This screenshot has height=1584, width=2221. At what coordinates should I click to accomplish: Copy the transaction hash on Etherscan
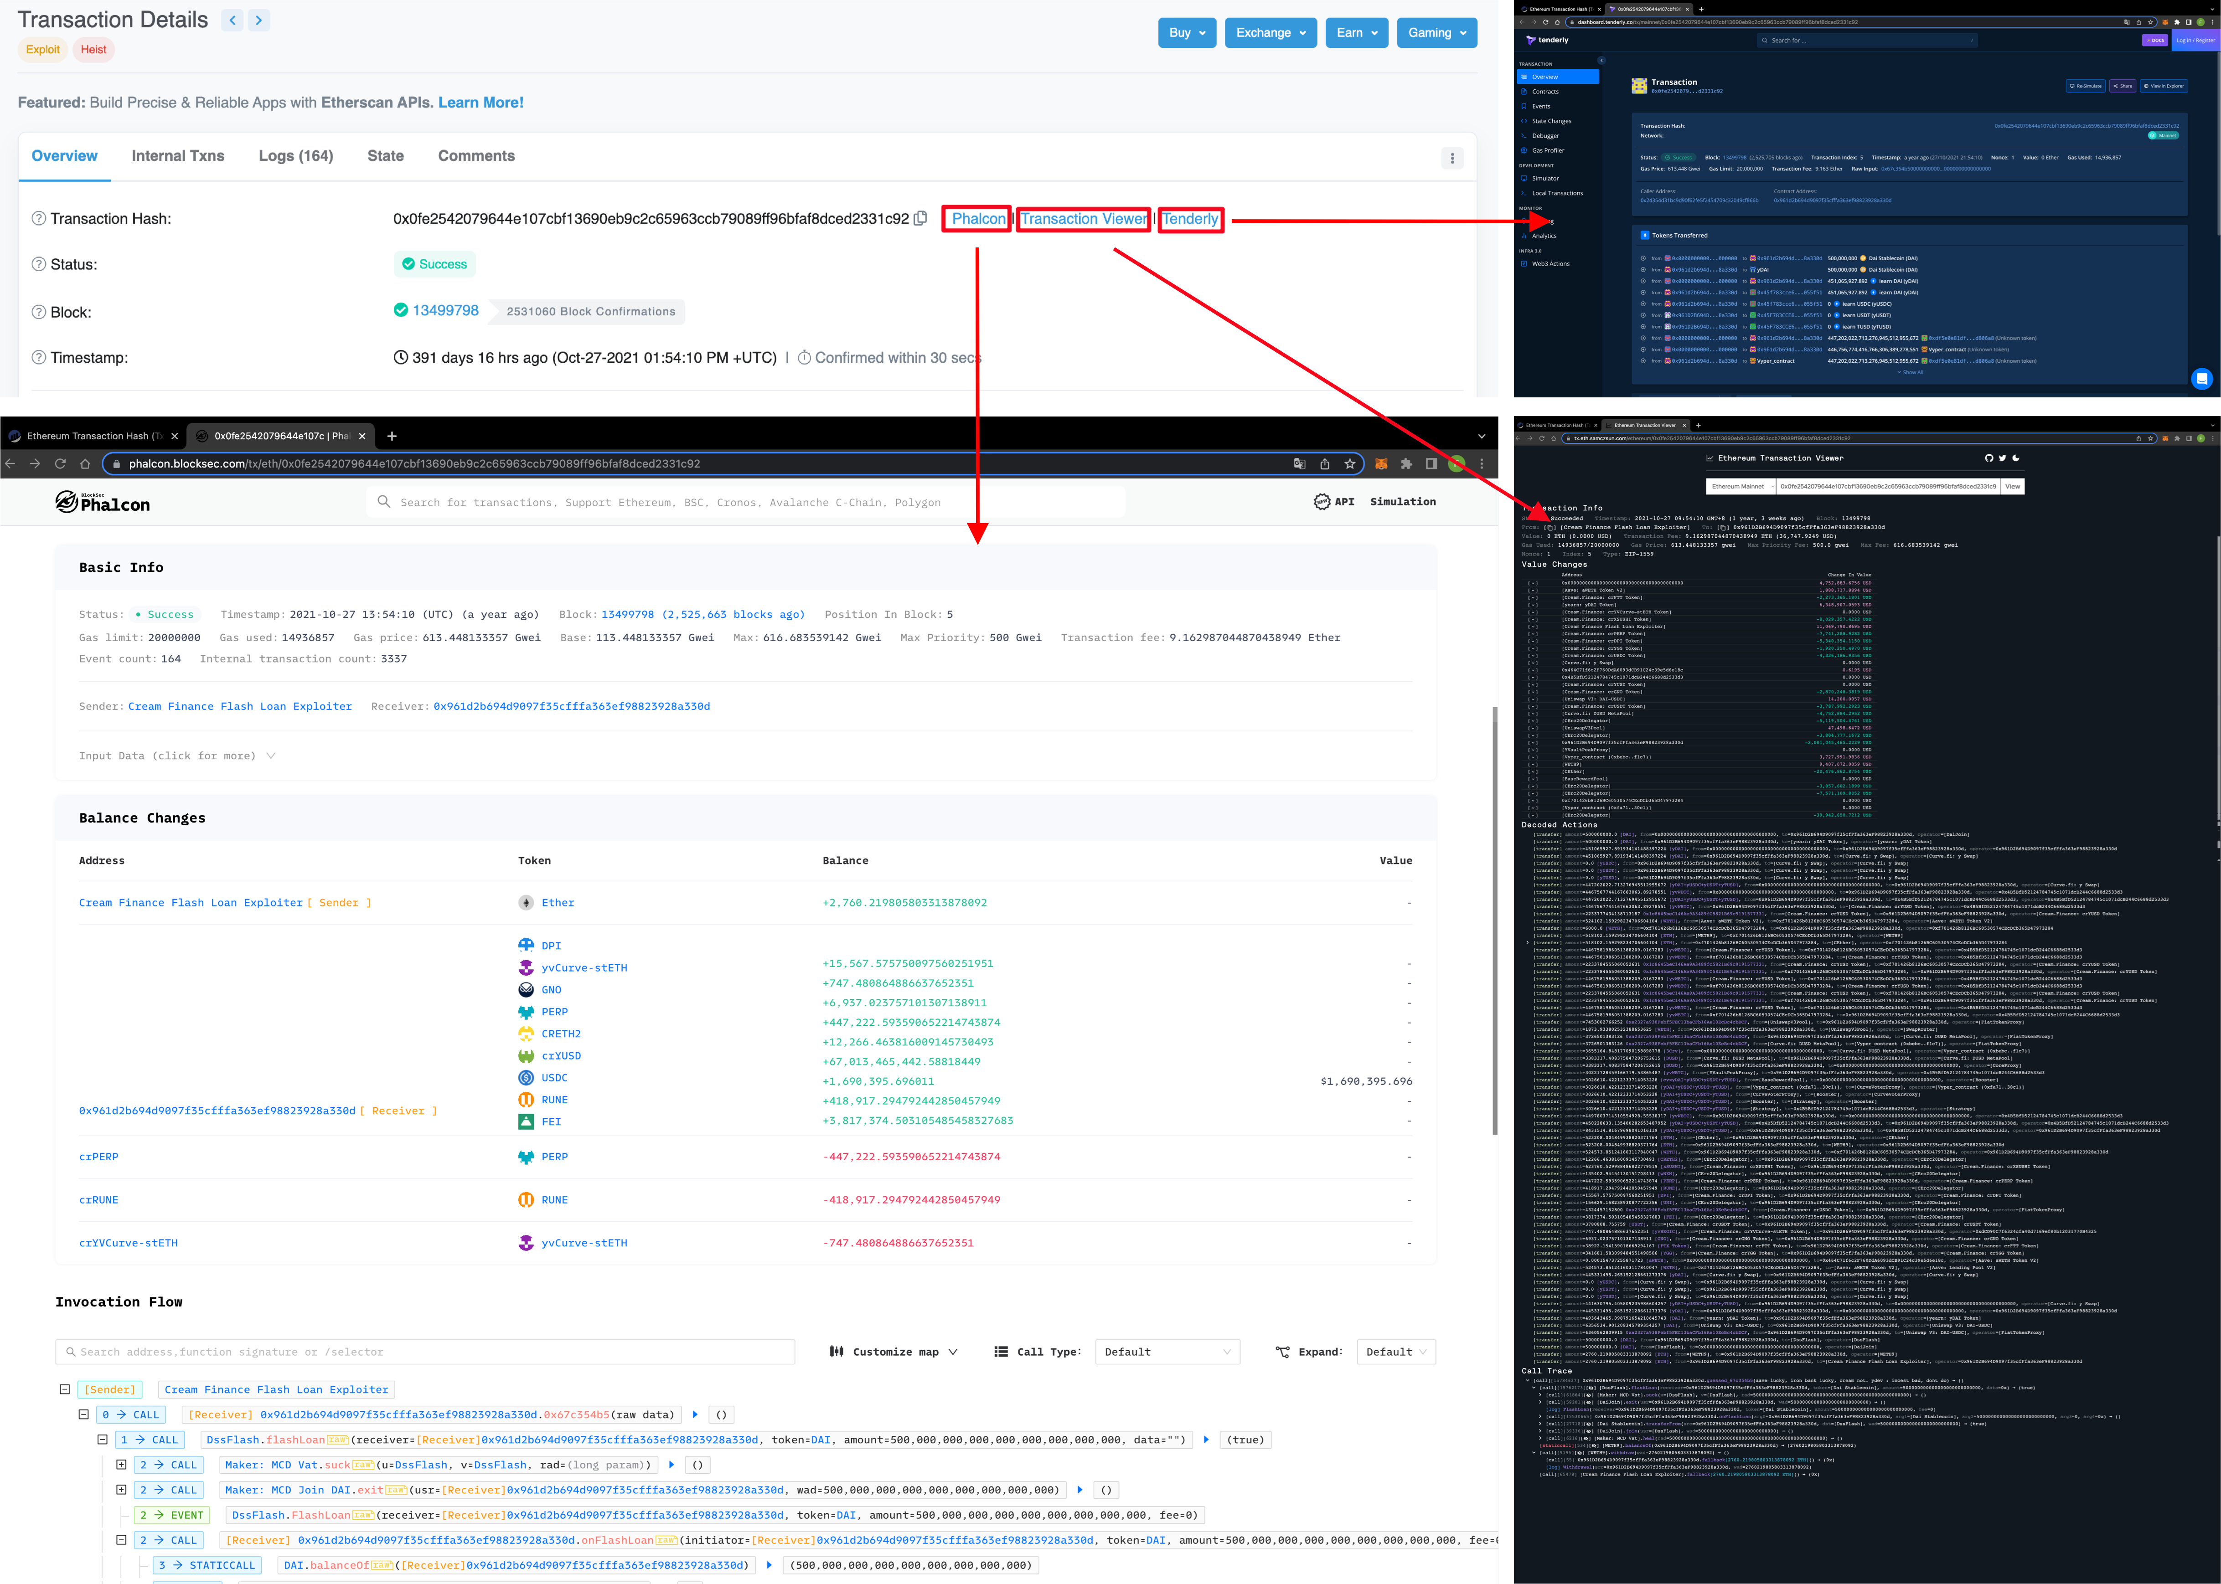pyautogui.click(x=920, y=218)
